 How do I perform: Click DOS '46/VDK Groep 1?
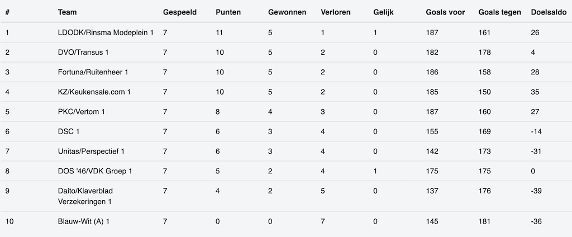(x=94, y=171)
